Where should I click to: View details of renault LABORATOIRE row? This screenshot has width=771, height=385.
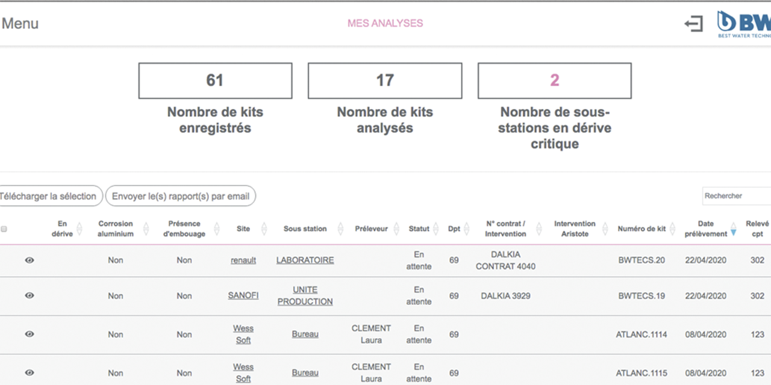[x=30, y=260]
